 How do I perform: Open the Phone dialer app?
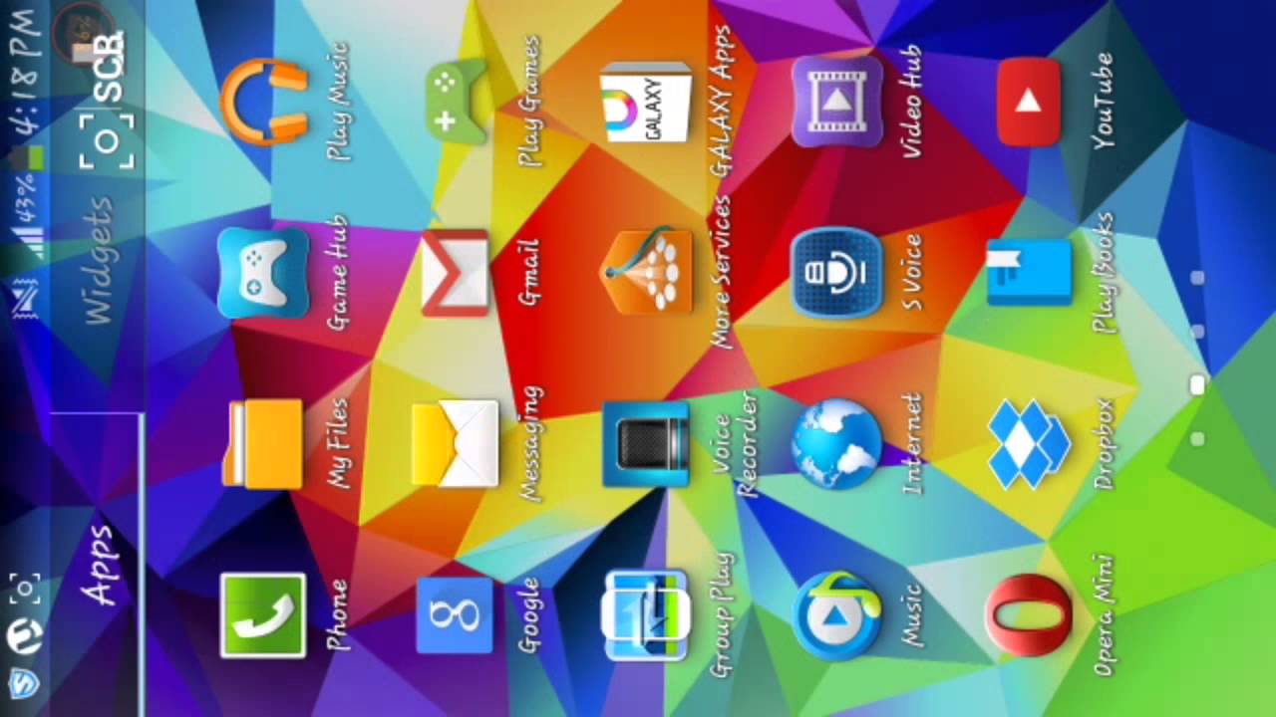[263, 615]
